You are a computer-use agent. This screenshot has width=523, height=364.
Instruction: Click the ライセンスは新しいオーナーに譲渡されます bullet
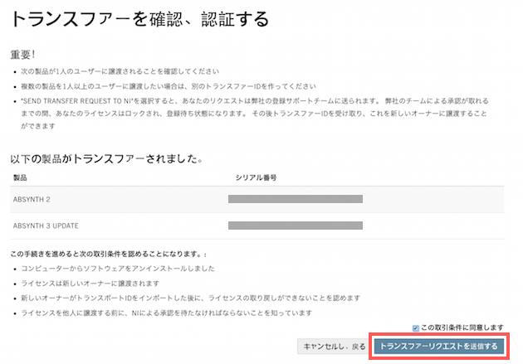click(90, 284)
